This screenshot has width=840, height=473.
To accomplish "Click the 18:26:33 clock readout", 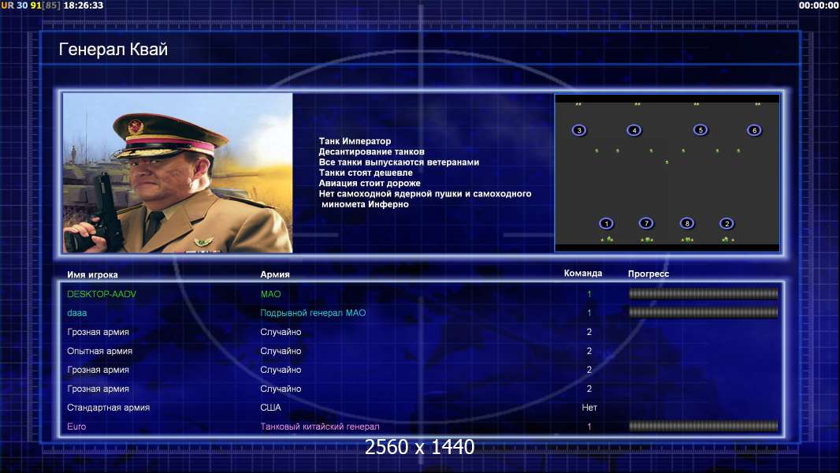I will [83, 6].
